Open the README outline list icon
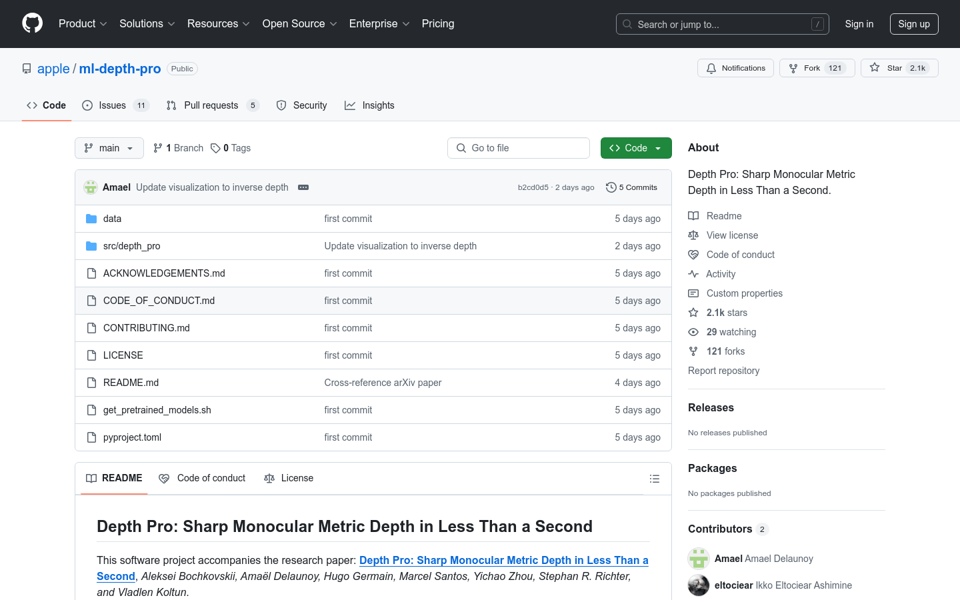Image resolution: width=960 pixels, height=600 pixels. point(654,479)
